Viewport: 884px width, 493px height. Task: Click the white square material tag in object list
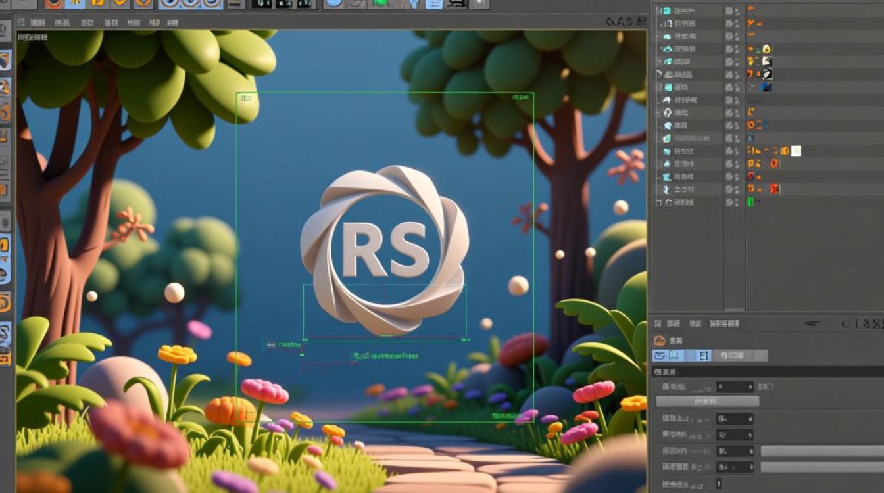pos(795,151)
